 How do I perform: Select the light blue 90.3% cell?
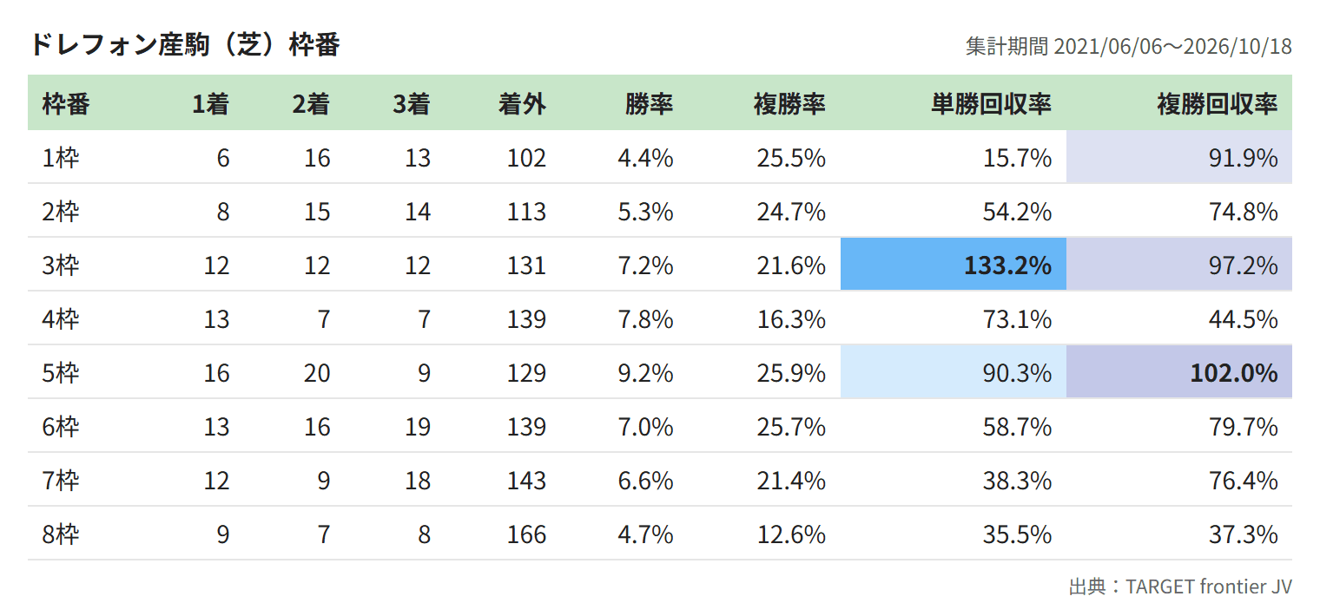(954, 372)
